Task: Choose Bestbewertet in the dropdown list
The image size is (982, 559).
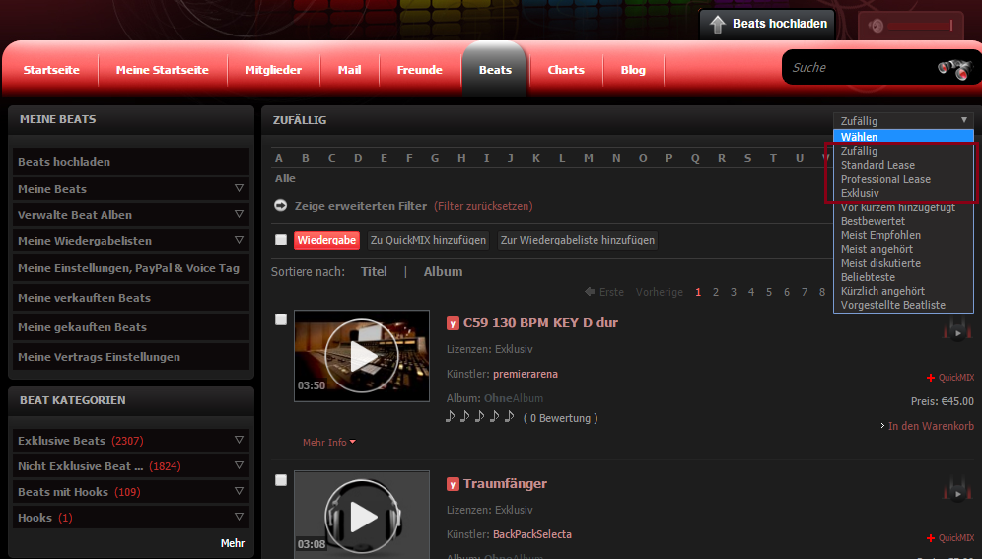Action: (873, 221)
